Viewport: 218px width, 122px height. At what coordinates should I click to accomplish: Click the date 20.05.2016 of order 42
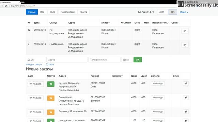click(x=40, y=30)
